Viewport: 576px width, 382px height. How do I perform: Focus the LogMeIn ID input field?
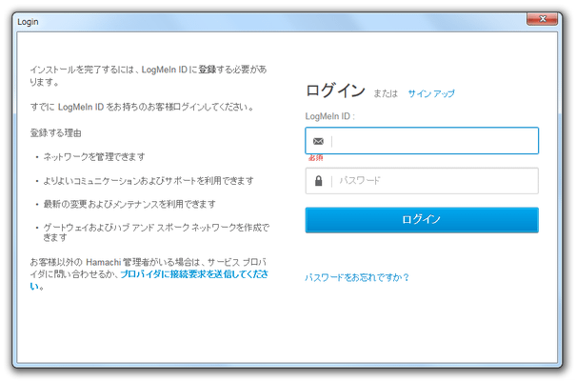pos(422,141)
